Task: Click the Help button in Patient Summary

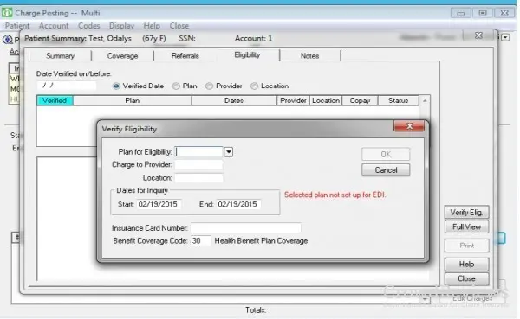Action: pos(466,265)
